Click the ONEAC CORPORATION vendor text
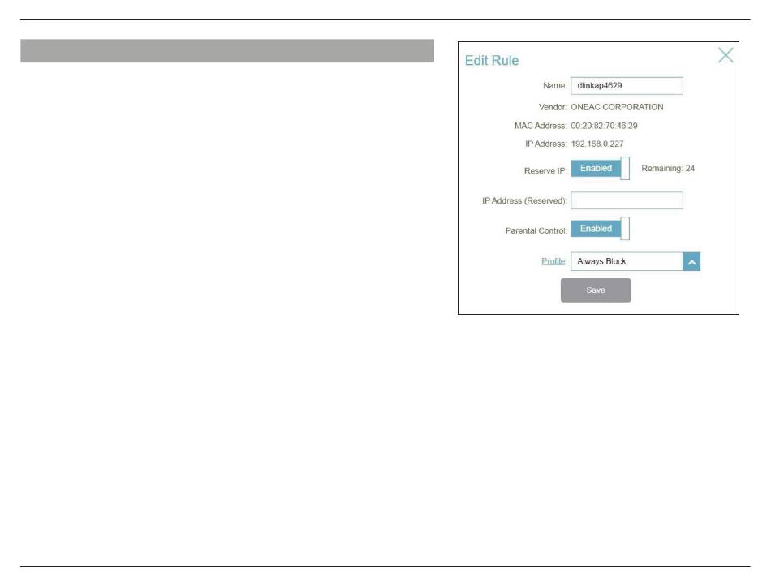 click(x=617, y=107)
